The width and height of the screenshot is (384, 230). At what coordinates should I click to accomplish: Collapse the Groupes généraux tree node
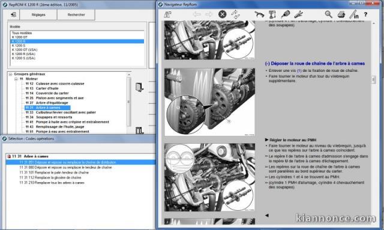(10, 74)
